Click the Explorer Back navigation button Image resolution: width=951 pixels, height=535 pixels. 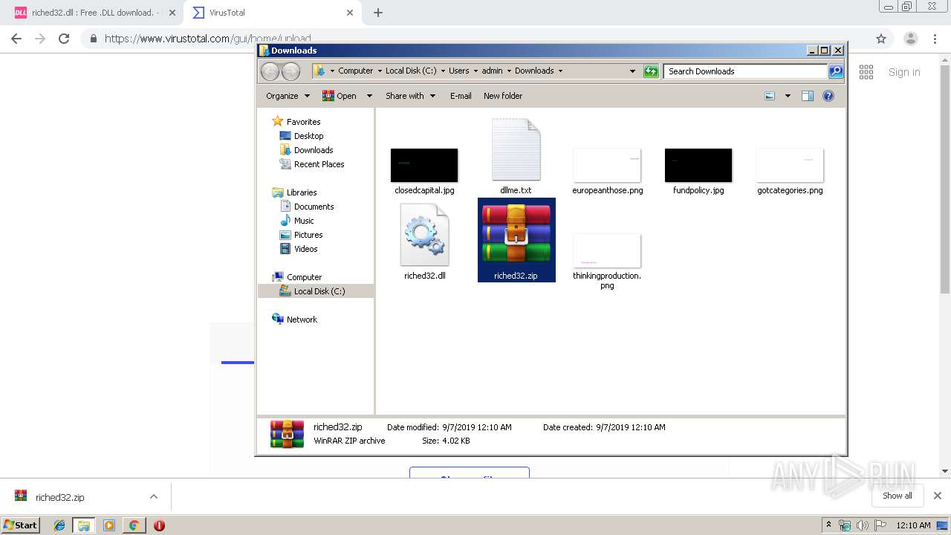(x=270, y=71)
